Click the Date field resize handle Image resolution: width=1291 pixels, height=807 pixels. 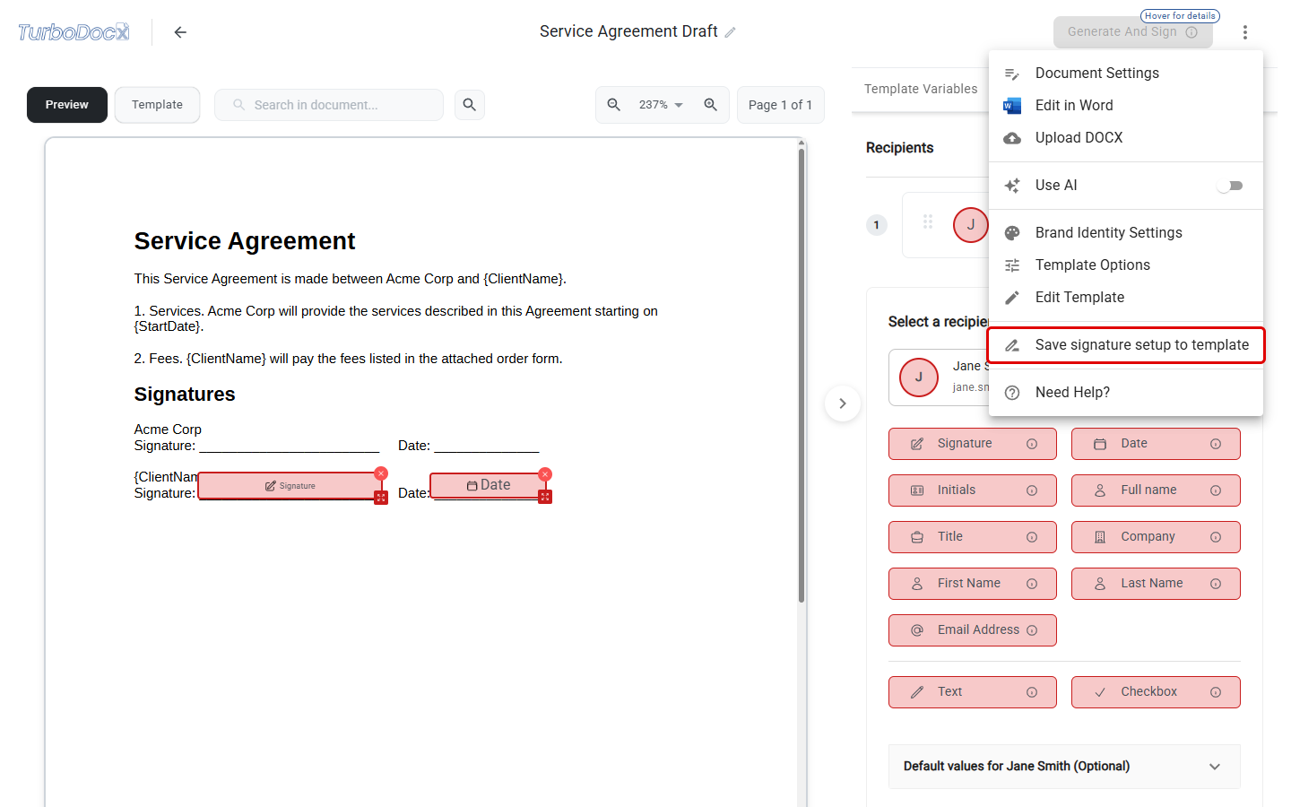pos(545,497)
